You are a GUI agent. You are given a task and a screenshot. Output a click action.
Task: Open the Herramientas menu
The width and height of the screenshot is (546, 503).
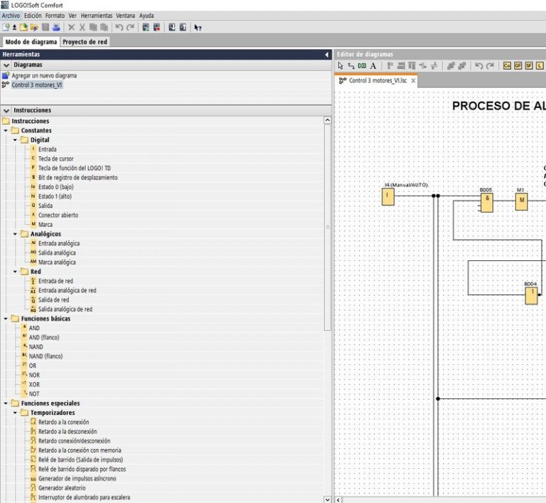tap(96, 15)
